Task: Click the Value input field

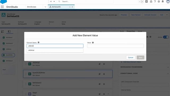Action: point(116,46)
